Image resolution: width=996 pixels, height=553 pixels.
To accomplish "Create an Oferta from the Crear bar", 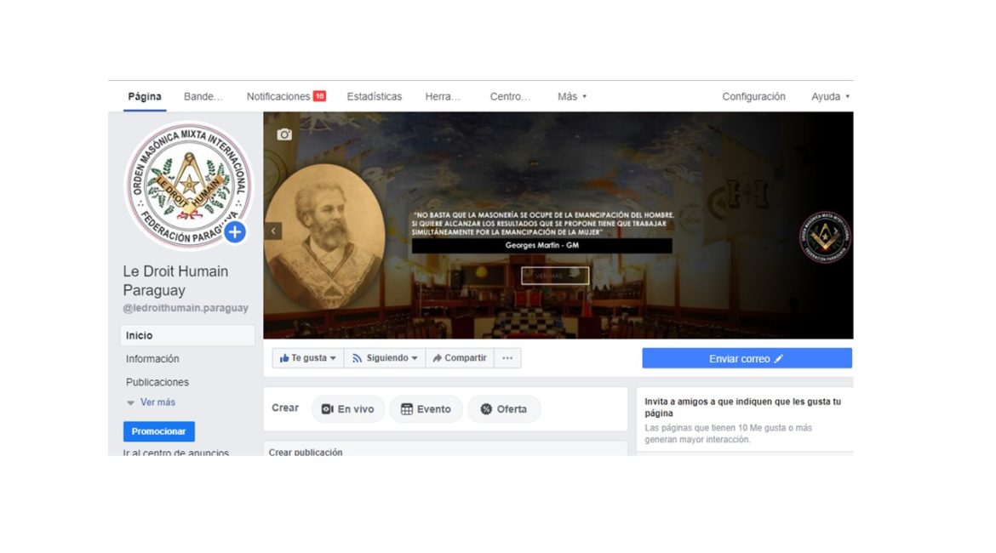I will pos(504,409).
